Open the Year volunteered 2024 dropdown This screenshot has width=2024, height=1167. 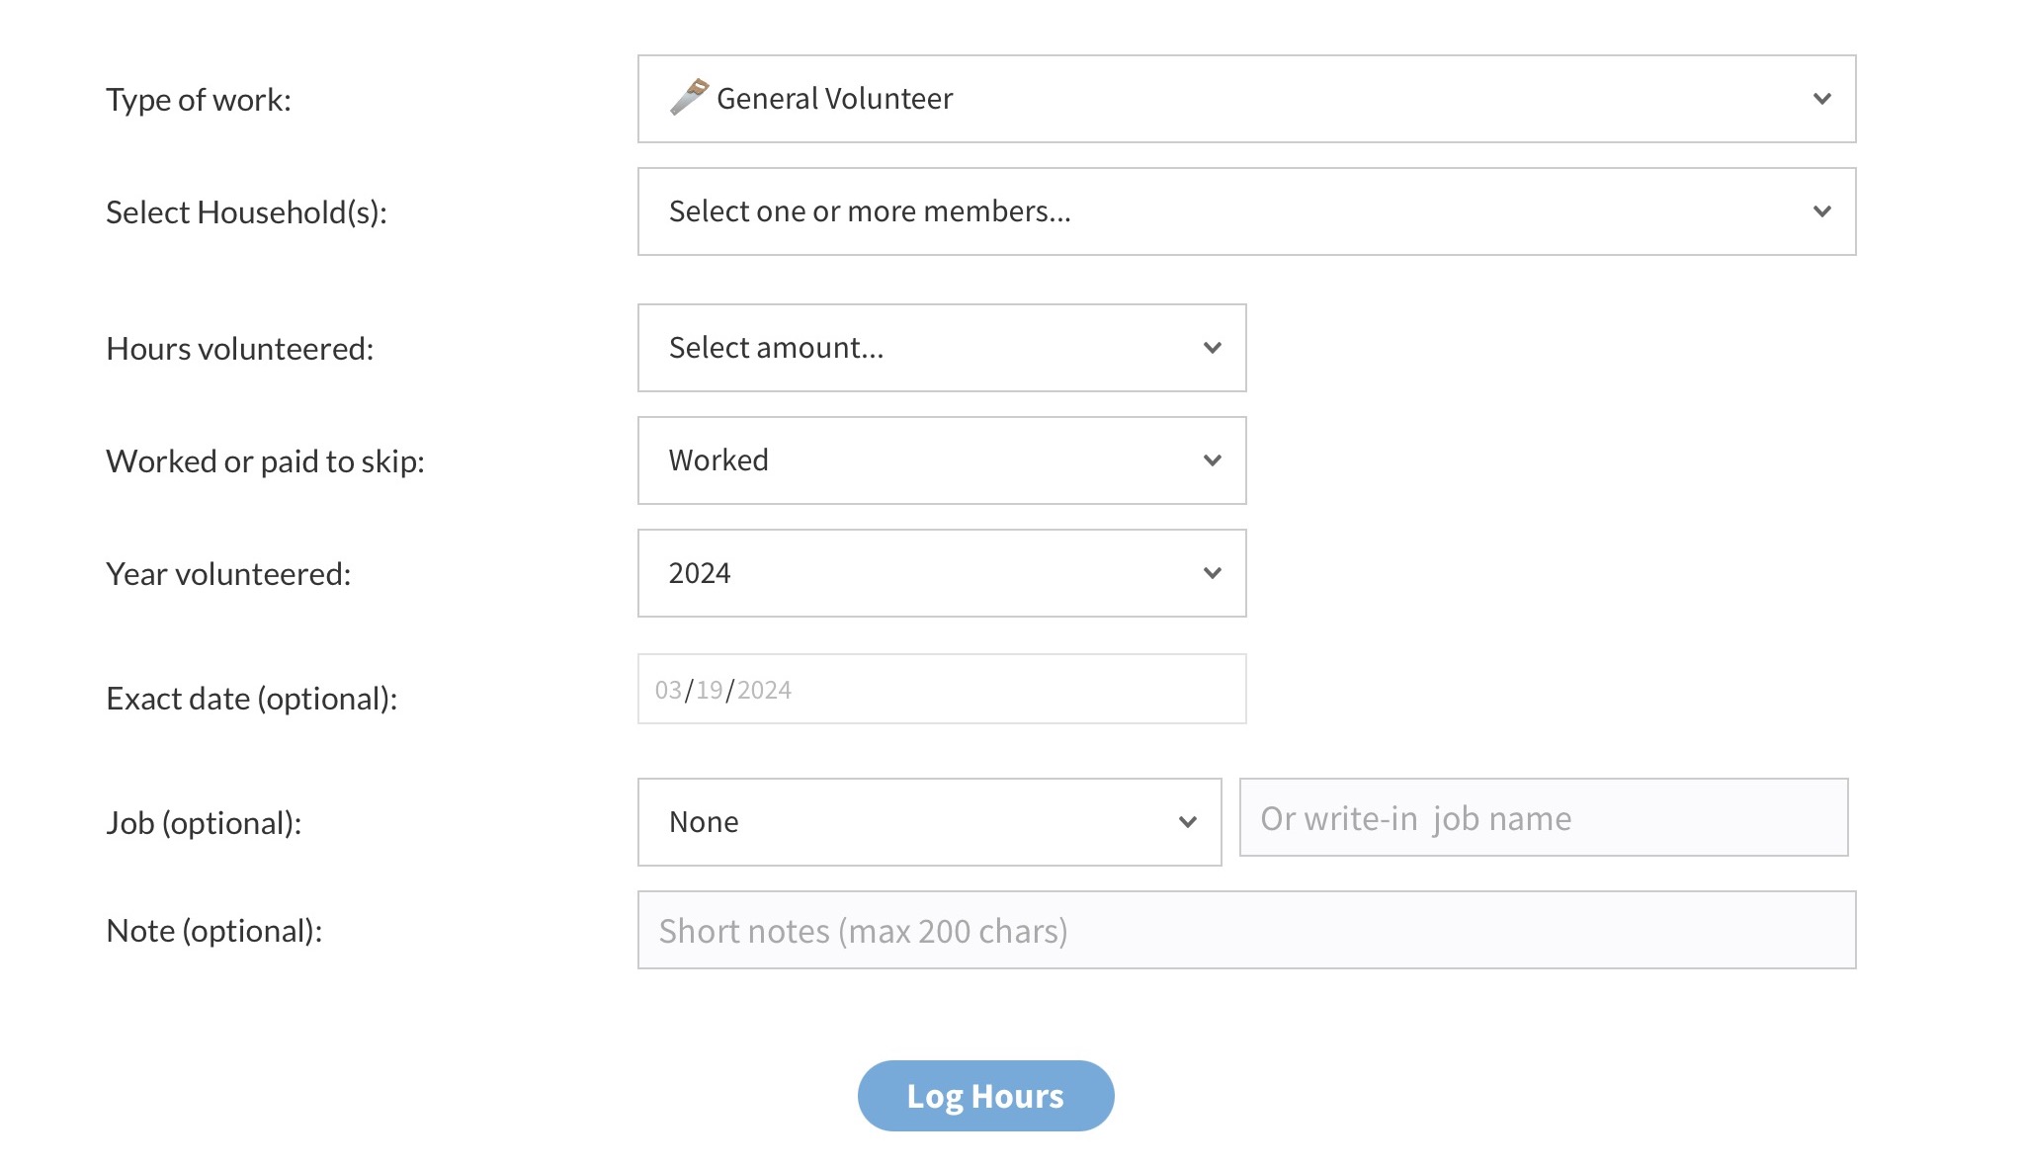coord(941,573)
